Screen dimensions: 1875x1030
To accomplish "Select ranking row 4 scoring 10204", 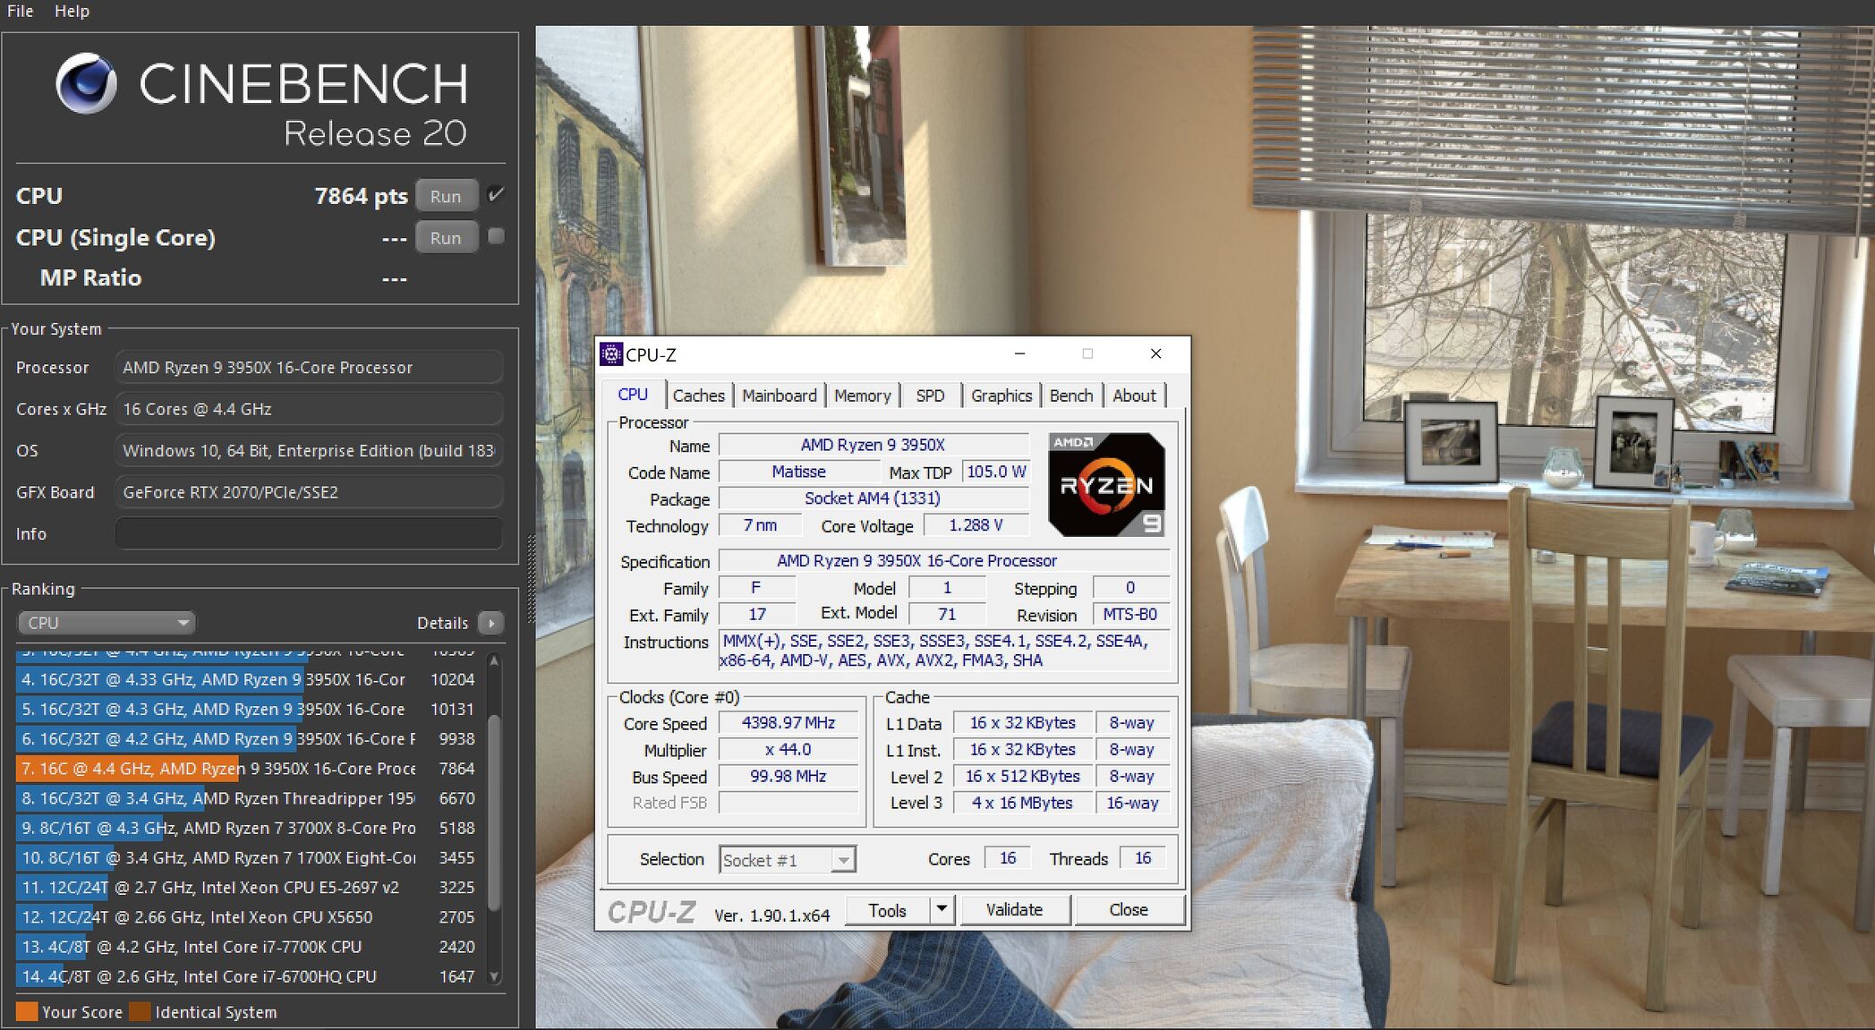I will (247, 679).
